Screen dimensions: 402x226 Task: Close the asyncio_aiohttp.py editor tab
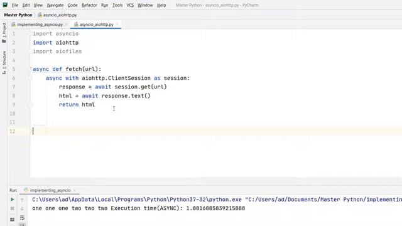click(x=117, y=24)
